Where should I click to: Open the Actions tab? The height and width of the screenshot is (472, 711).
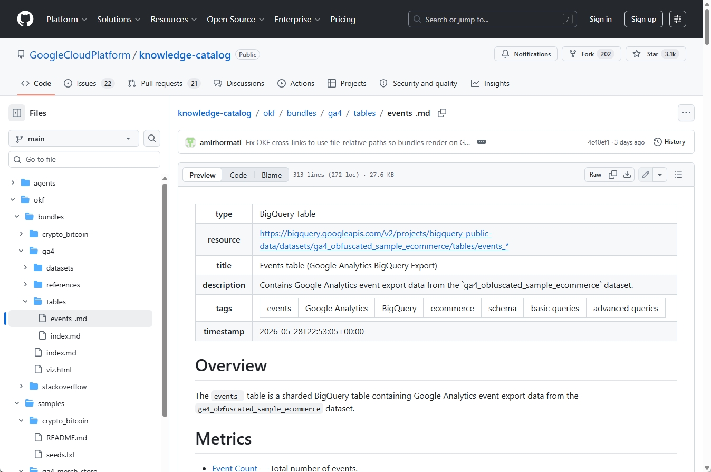tap(296, 83)
